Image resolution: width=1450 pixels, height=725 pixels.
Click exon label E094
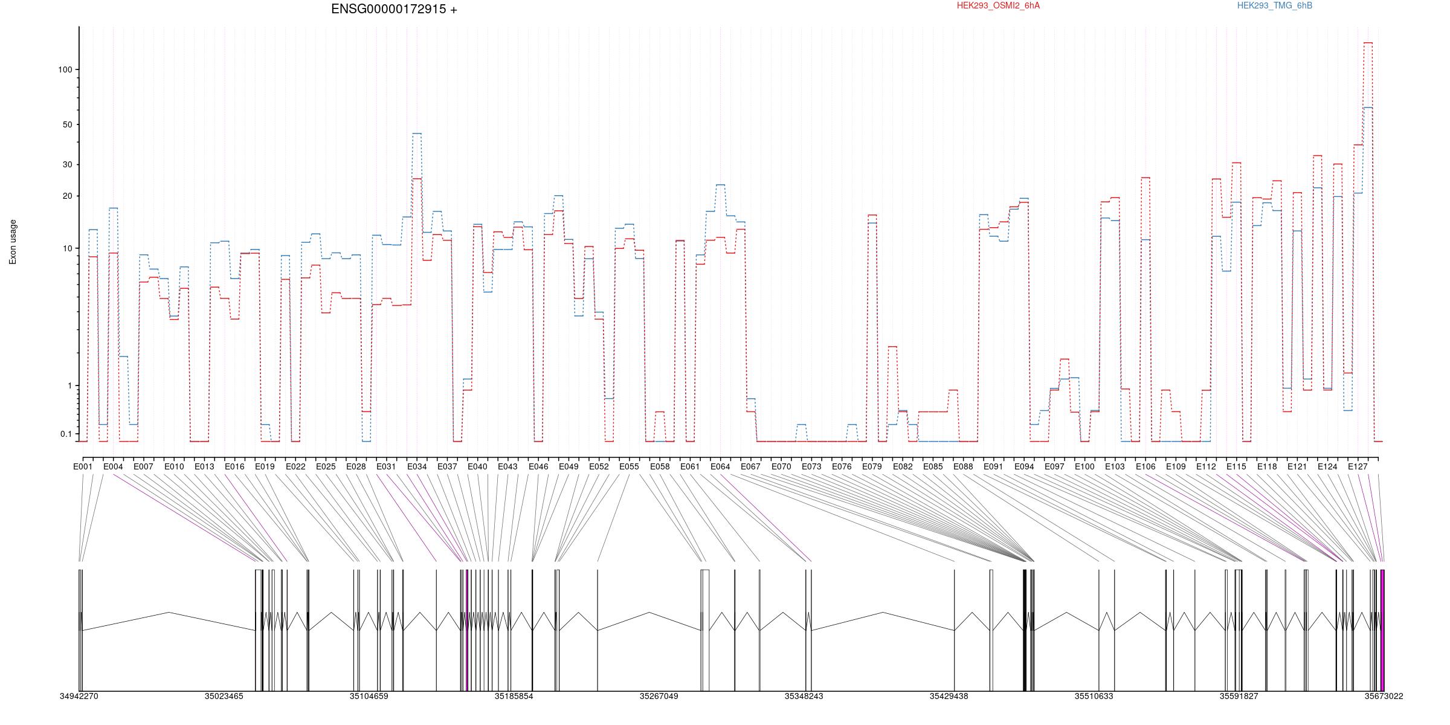pos(1024,466)
